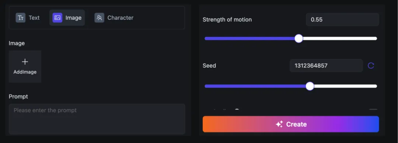Click the white unfilled part of motion slider
This screenshot has height=143, width=398.
coord(340,39)
